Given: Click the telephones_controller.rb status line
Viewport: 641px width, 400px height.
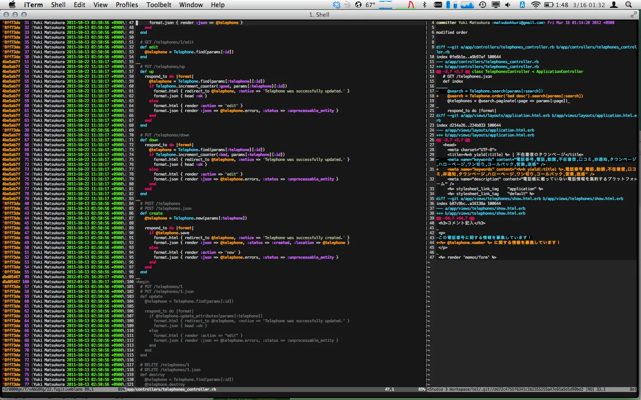Looking at the screenshot, I should pyautogui.click(x=172, y=389).
